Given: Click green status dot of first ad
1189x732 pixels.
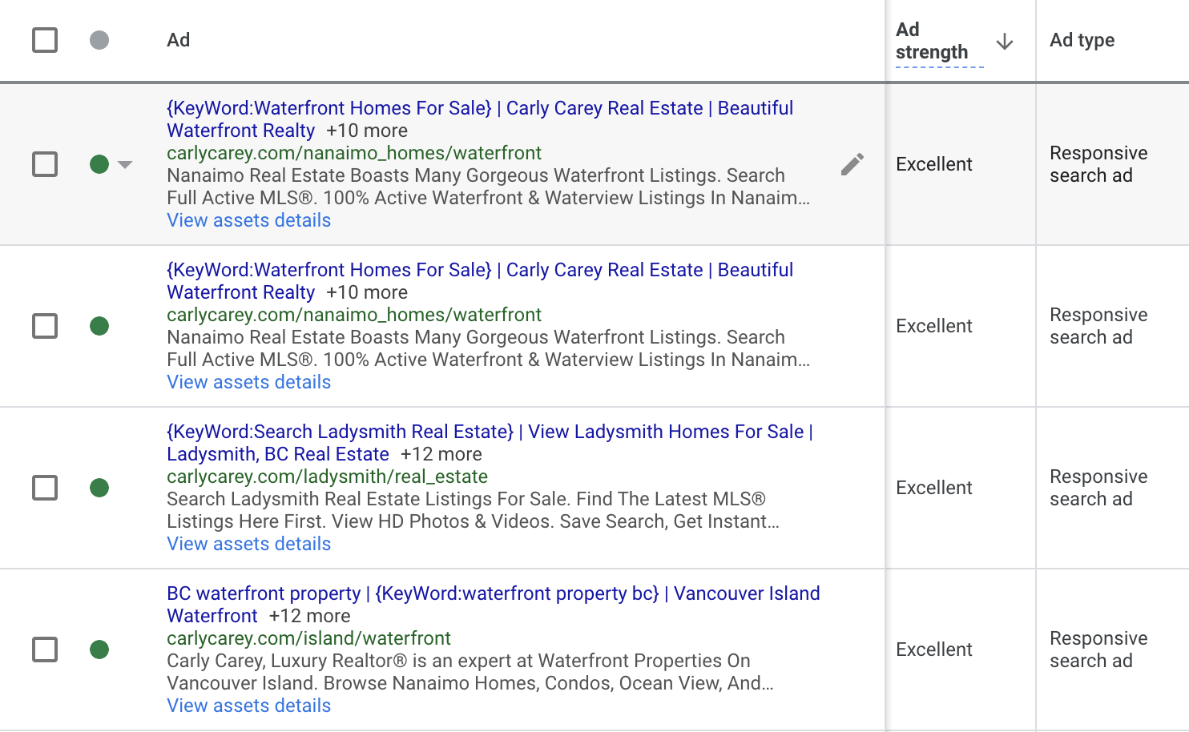Looking at the screenshot, I should coord(99,164).
